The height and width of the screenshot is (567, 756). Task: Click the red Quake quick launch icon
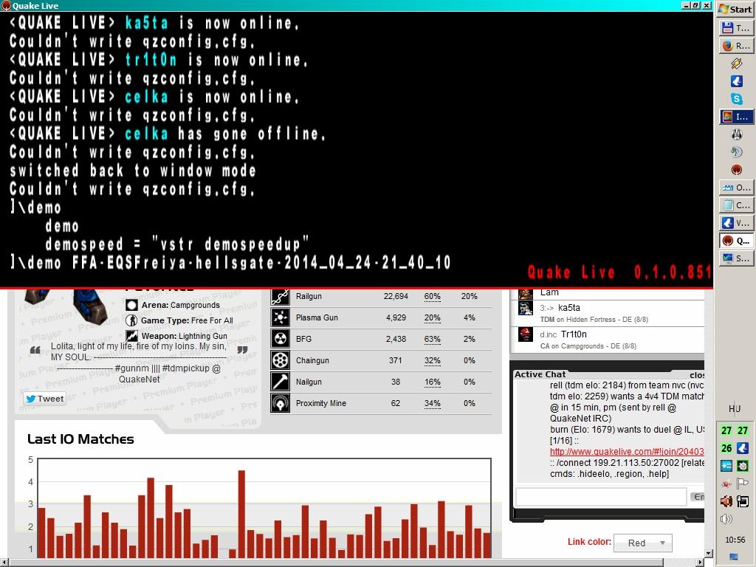736,170
